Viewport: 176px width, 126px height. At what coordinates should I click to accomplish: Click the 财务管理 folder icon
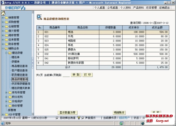pyautogui.click(x=7, y=44)
